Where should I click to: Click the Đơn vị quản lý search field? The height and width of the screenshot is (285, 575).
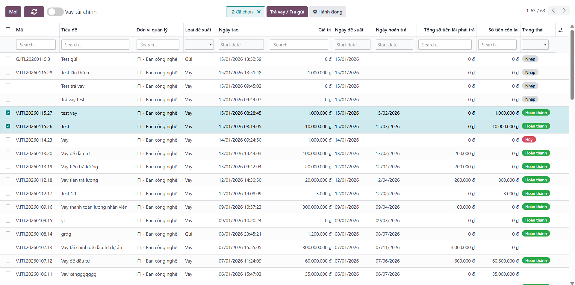click(158, 45)
